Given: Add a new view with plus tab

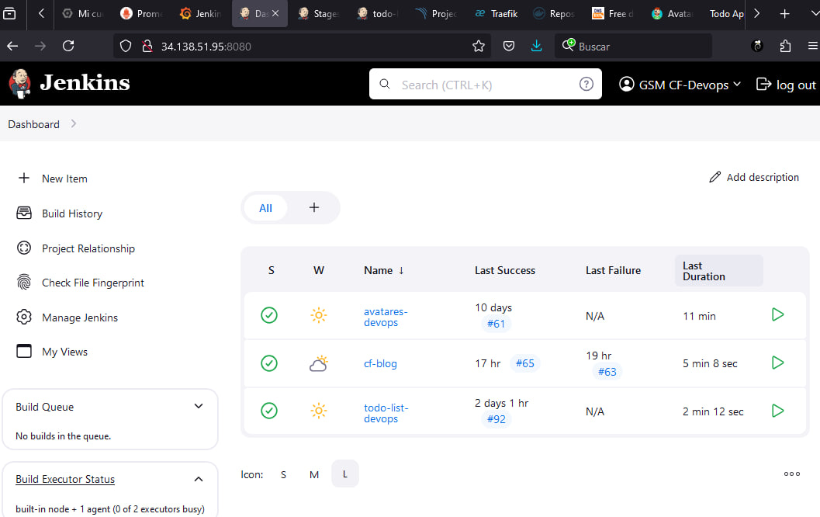Looking at the screenshot, I should tap(313, 208).
